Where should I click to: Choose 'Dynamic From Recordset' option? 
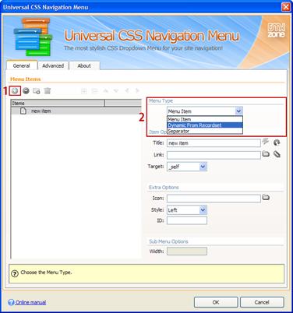205,125
